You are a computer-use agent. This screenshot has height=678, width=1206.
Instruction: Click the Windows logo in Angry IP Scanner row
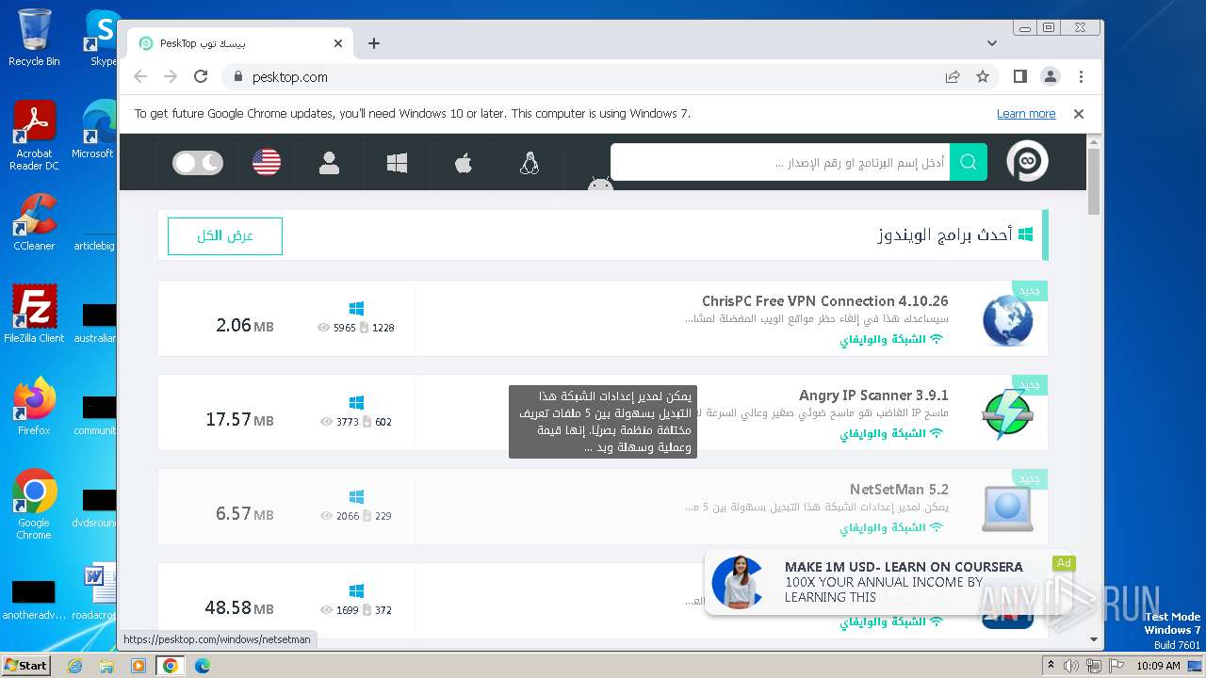click(356, 402)
